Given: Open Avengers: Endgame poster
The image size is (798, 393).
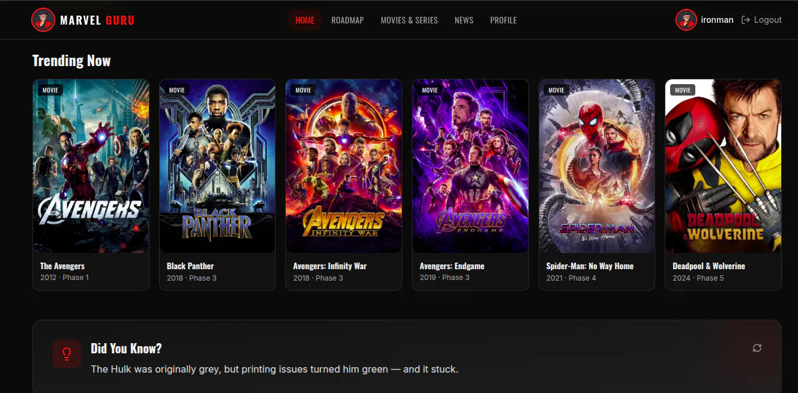Looking at the screenshot, I should click(x=470, y=166).
